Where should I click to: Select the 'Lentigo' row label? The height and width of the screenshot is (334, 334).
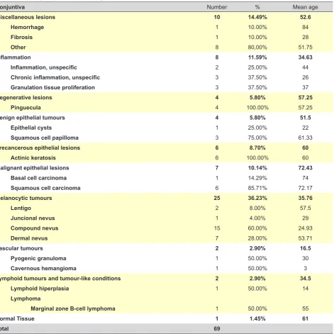21,208
